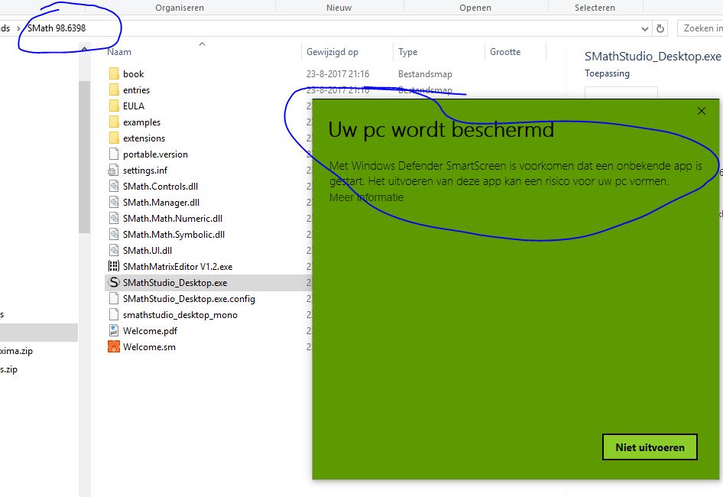Screen dimensions: 723x497
Task: Click the SMath.Controls.dll file icon
Action: pyautogui.click(x=114, y=187)
